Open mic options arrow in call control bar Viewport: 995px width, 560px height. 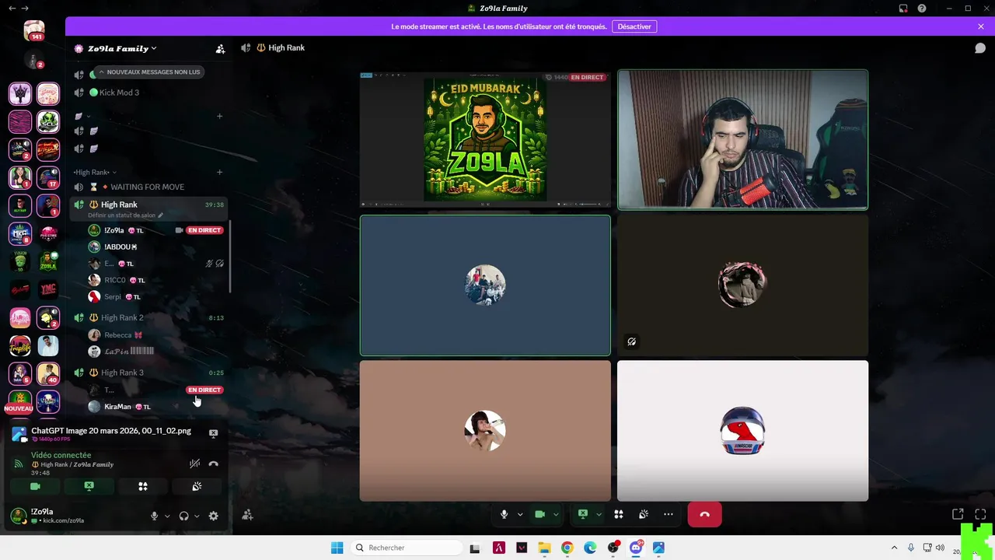520,514
